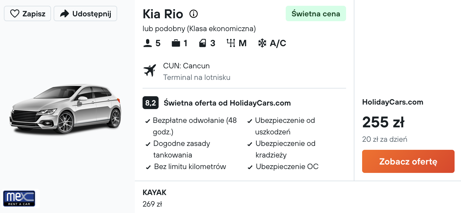Click the Zobacz ofertę button
This screenshot has width=461, height=213.
pos(408,161)
